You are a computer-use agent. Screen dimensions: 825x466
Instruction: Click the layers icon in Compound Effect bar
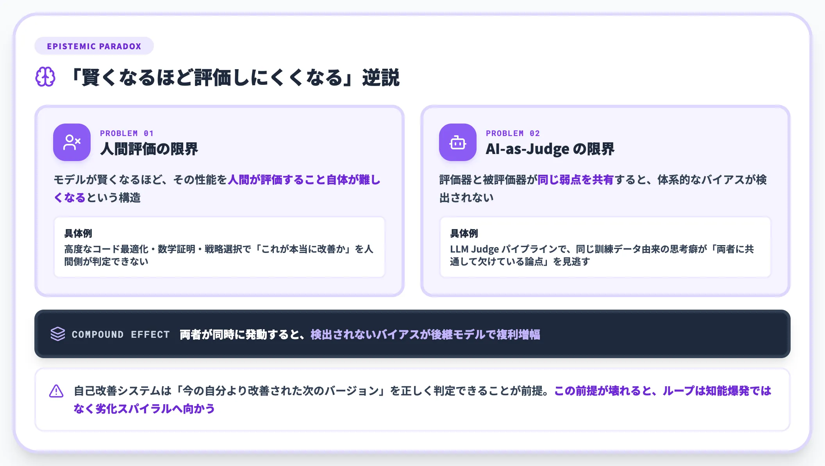[58, 334]
